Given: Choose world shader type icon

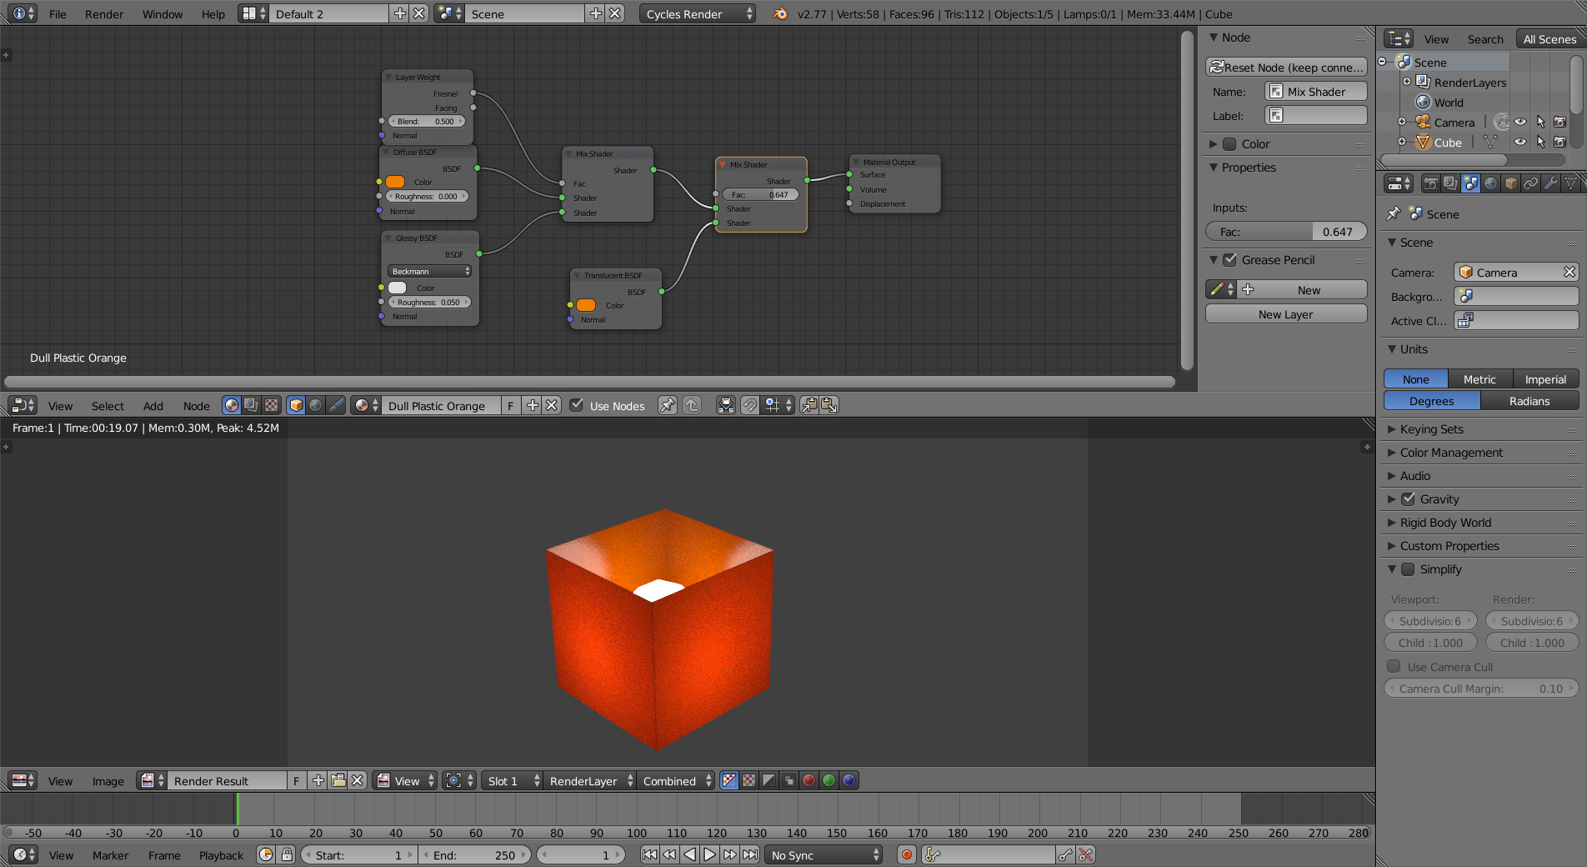Looking at the screenshot, I should click(x=316, y=405).
